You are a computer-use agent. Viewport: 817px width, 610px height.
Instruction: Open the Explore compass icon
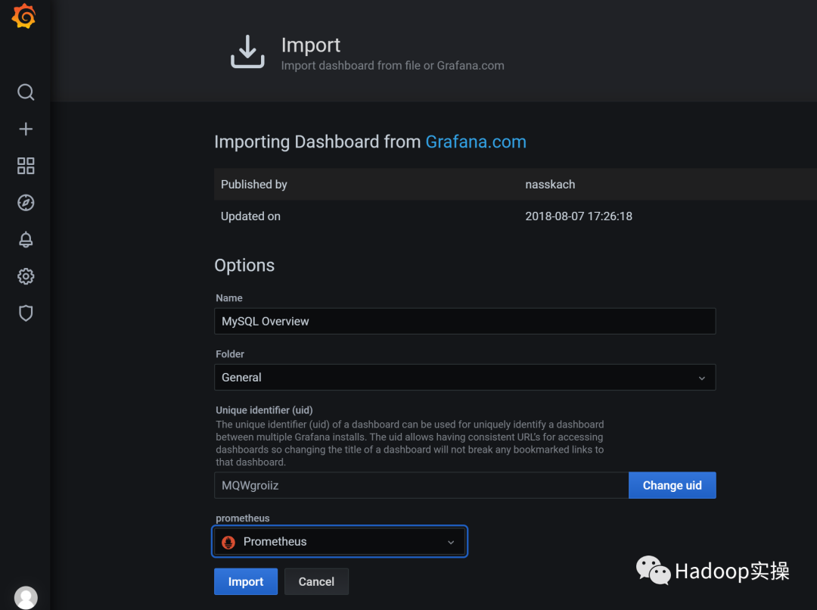click(26, 203)
